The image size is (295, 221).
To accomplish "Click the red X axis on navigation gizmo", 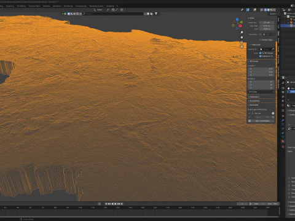I will (240, 26).
